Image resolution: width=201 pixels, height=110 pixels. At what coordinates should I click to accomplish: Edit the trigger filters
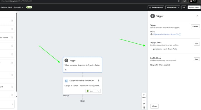click(197, 44)
